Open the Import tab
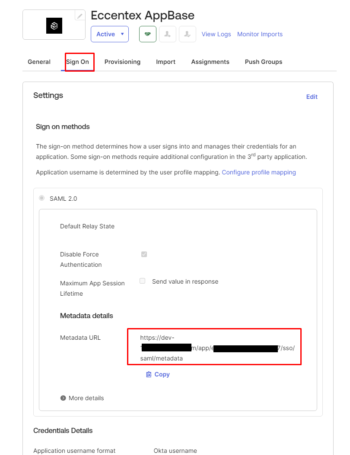 click(x=165, y=62)
